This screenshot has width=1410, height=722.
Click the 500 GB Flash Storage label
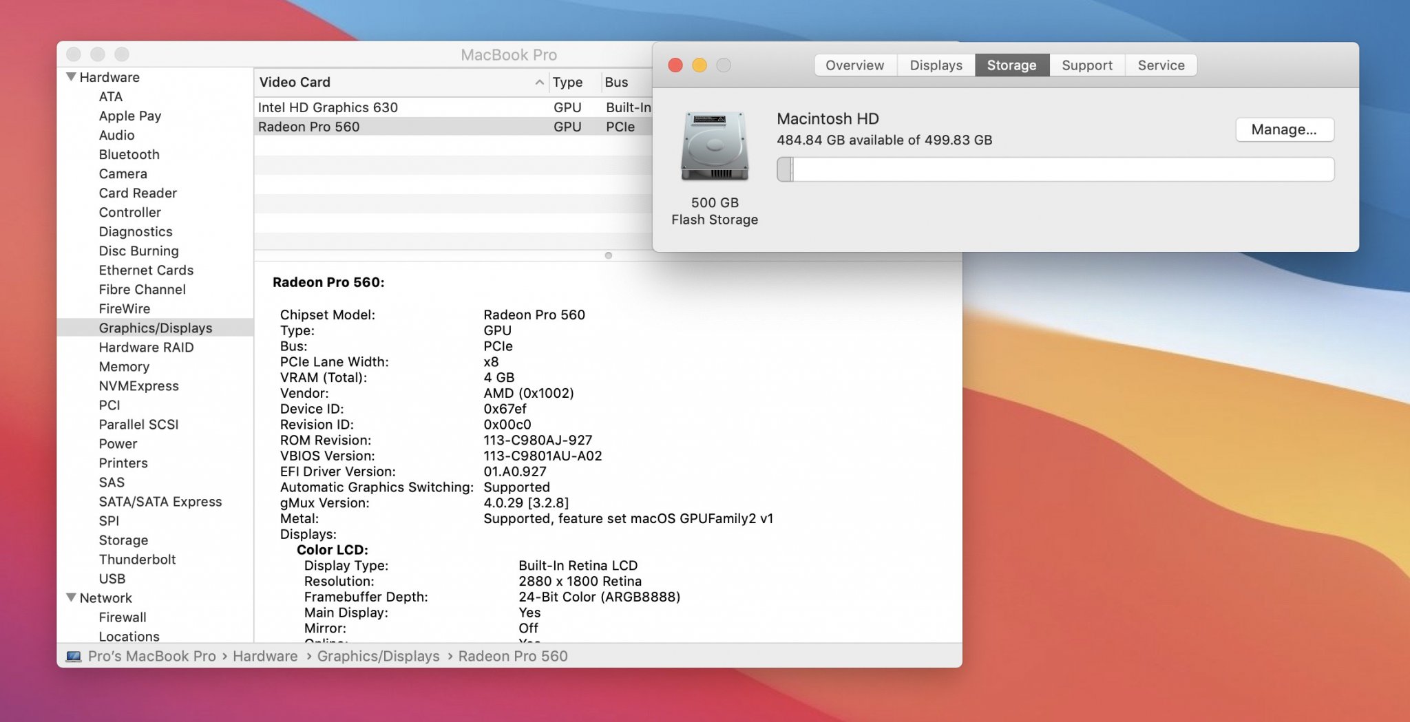(715, 211)
